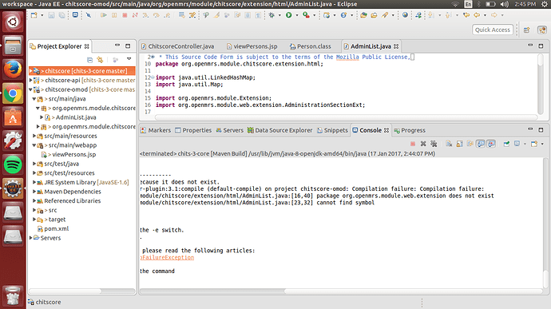Toggle Show Console on Standard Error
Screen dimensions: 551x309
491,144
